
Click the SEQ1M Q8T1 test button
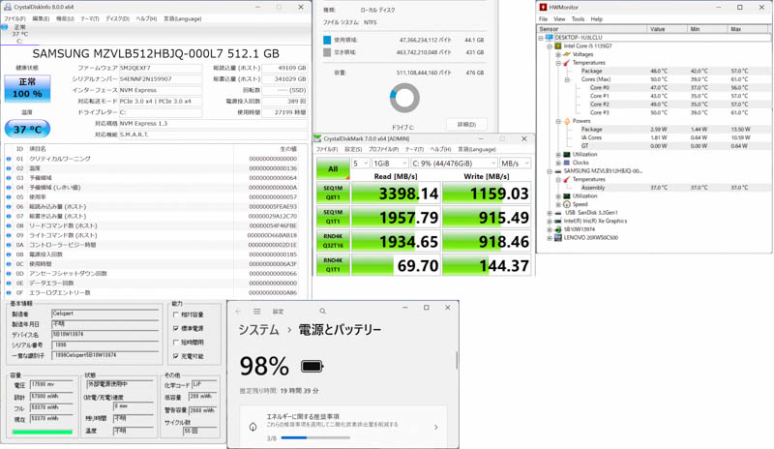coord(332,193)
